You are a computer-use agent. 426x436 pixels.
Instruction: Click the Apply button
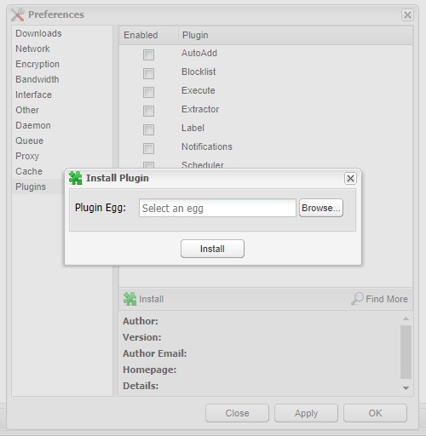coord(306,413)
